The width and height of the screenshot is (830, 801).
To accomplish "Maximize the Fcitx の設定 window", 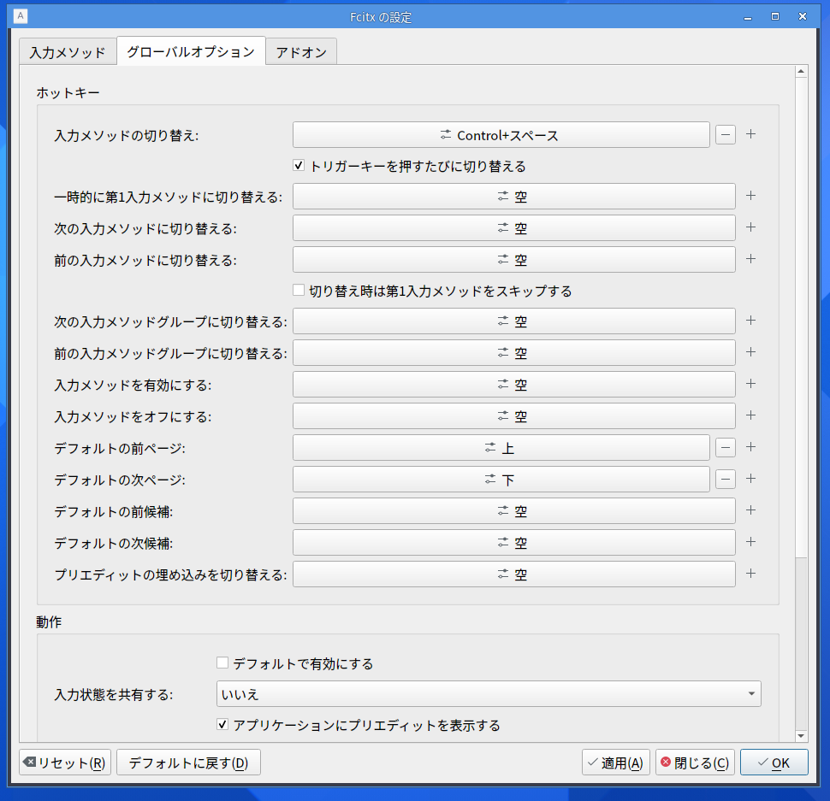I will (x=775, y=17).
